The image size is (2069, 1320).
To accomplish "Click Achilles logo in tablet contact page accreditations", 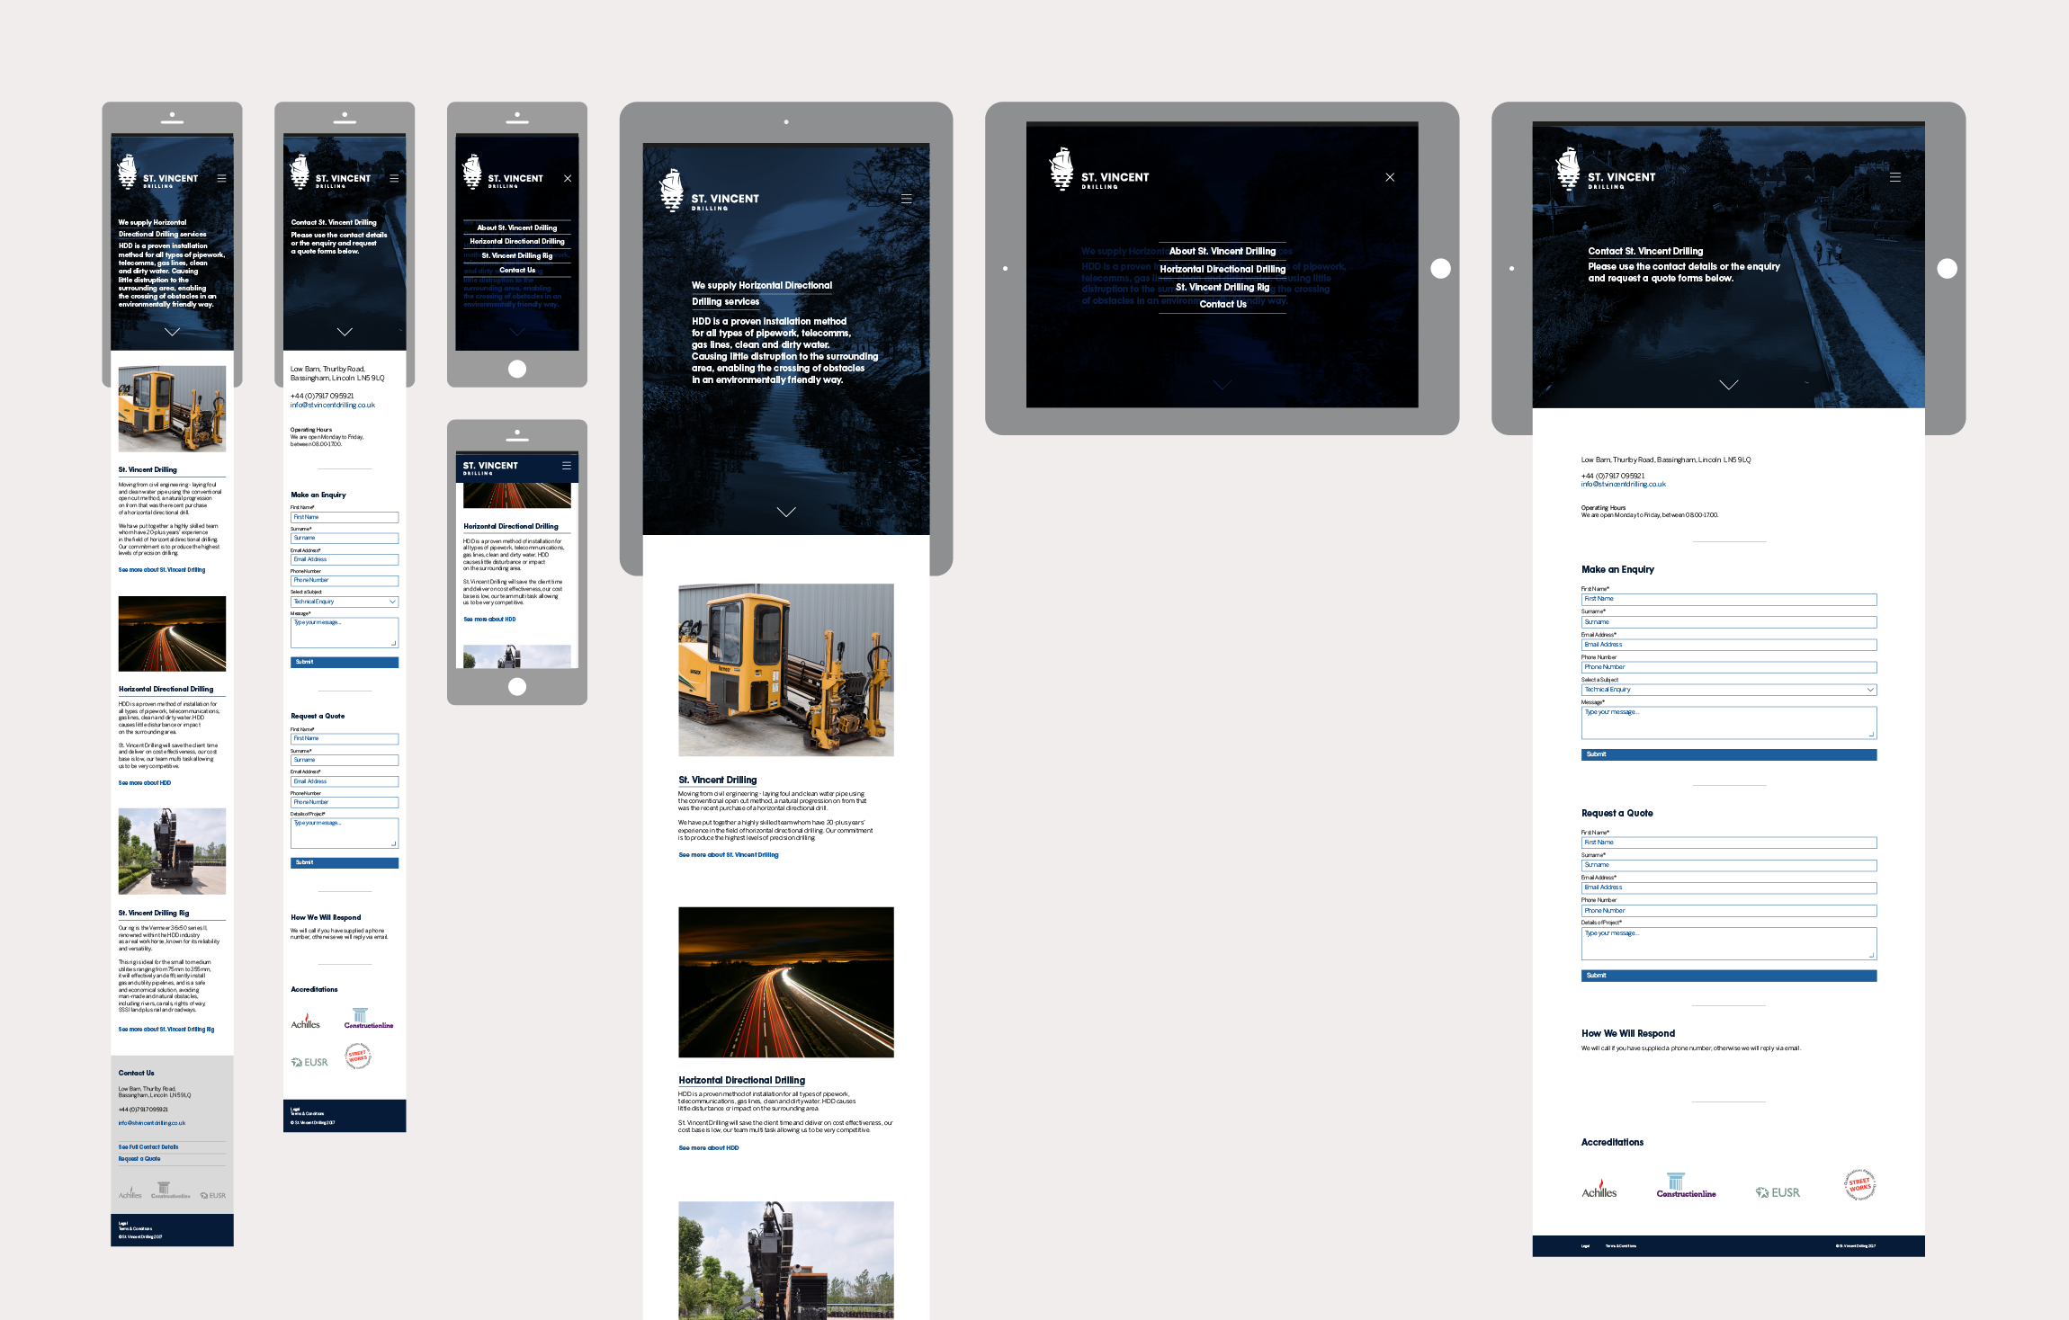I will (x=1599, y=1188).
